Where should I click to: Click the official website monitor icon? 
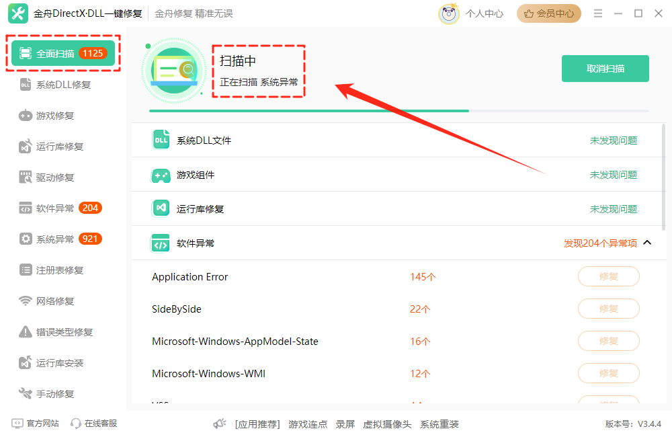coord(17,424)
